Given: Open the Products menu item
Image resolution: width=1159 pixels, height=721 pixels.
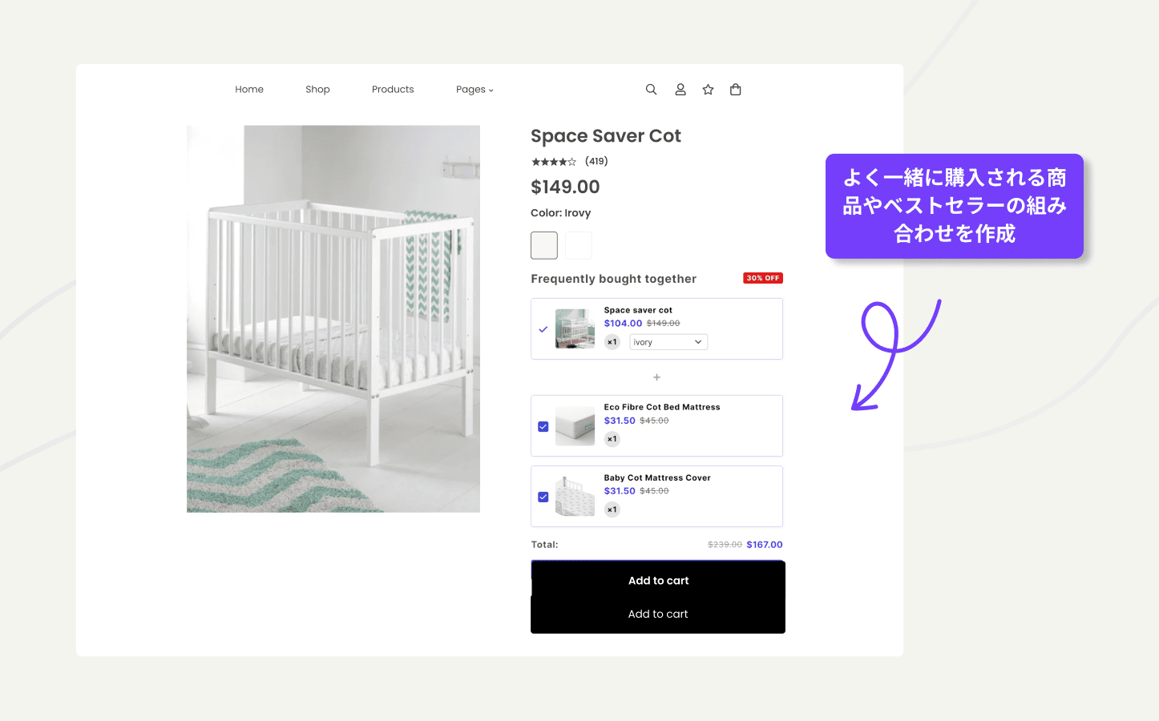Looking at the screenshot, I should (x=393, y=90).
